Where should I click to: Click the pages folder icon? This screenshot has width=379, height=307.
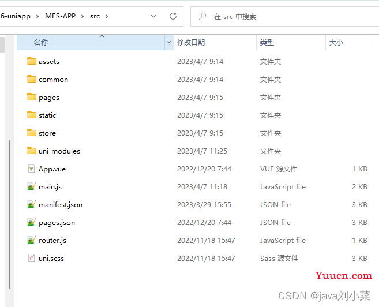pos(31,97)
